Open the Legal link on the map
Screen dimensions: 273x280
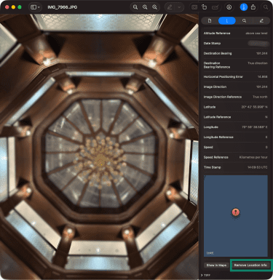point(210,253)
